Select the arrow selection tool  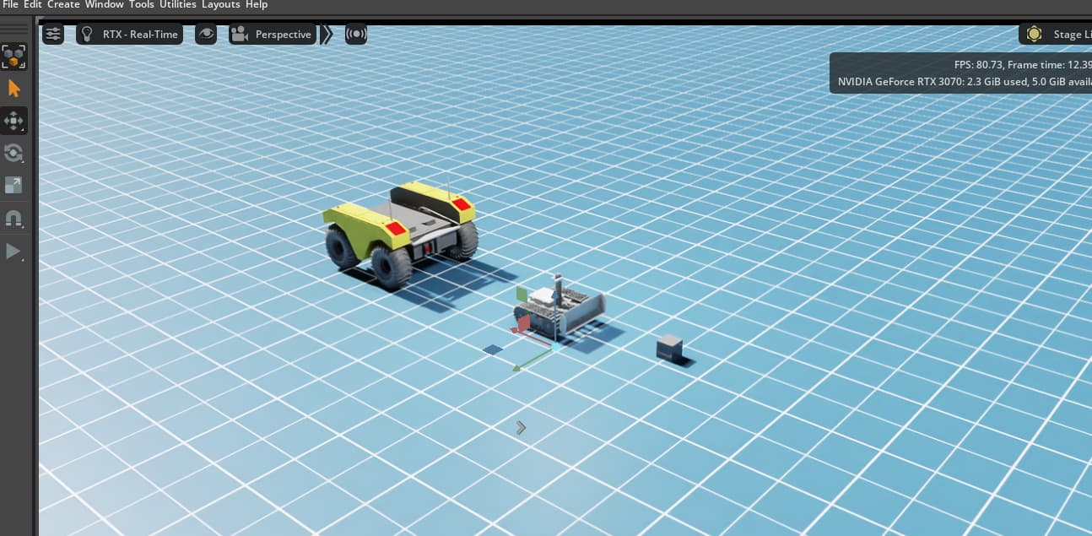pyautogui.click(x=14, y=88)
